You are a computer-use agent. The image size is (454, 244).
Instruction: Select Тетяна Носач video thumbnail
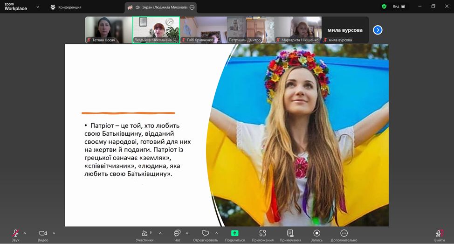click(108, 30)
